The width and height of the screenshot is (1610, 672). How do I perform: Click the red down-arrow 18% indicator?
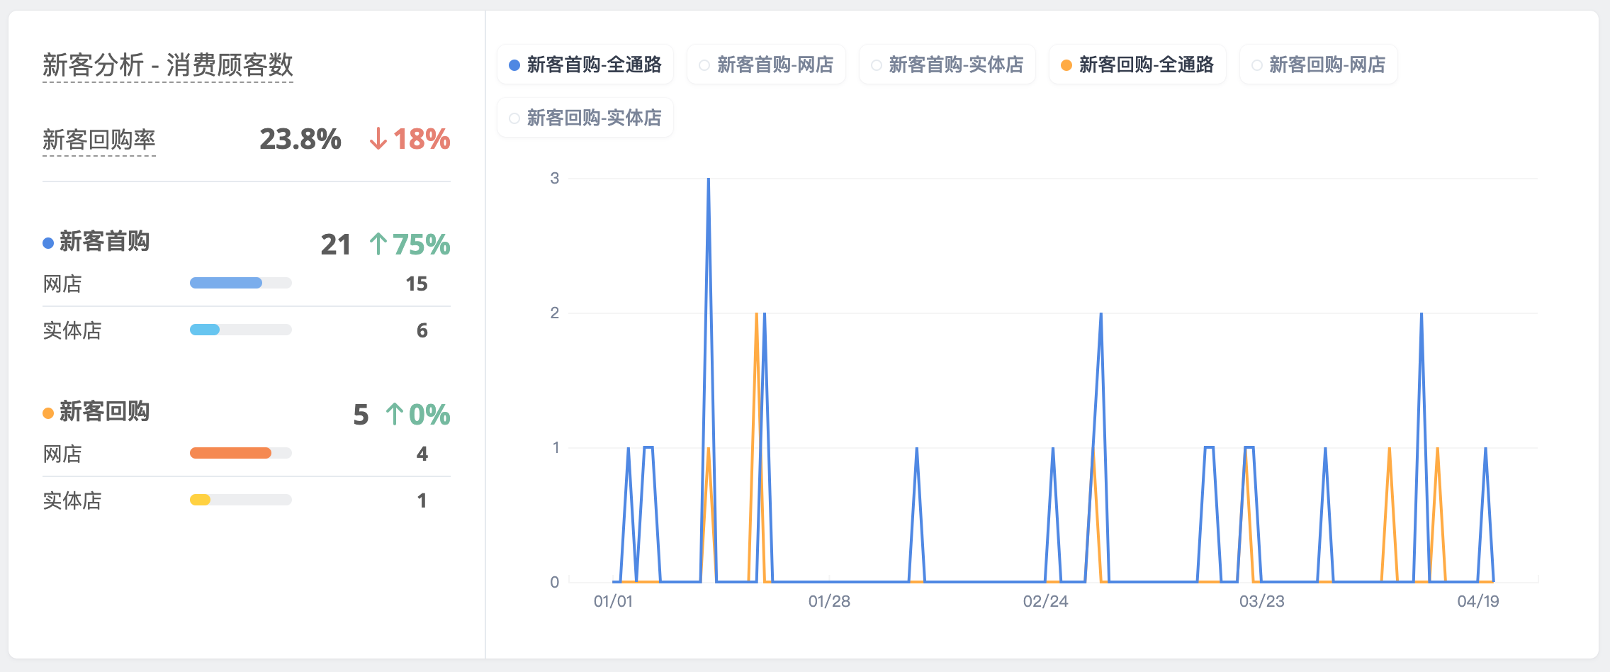410,139
